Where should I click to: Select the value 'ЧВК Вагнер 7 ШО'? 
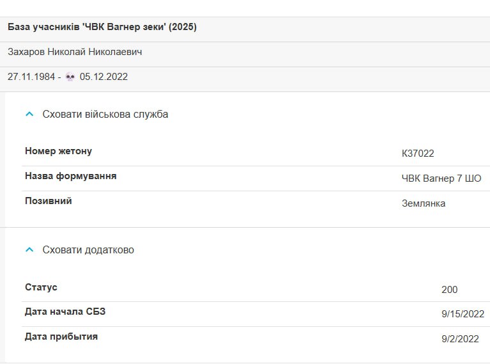click(441, 178)
